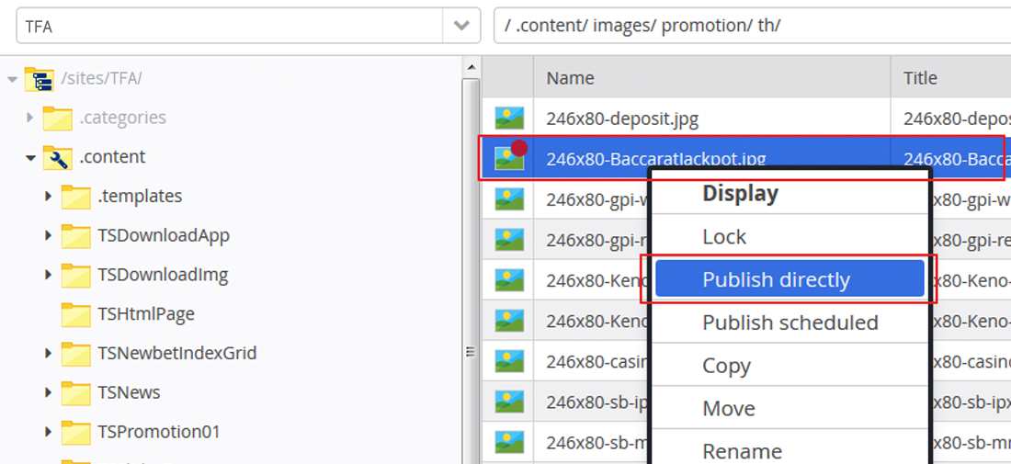Image resolution: width=1011 pixels, height=464 pixels.
Task: Choose Display from the context menu
Action: pyautogui.click(x=789, y=193)
